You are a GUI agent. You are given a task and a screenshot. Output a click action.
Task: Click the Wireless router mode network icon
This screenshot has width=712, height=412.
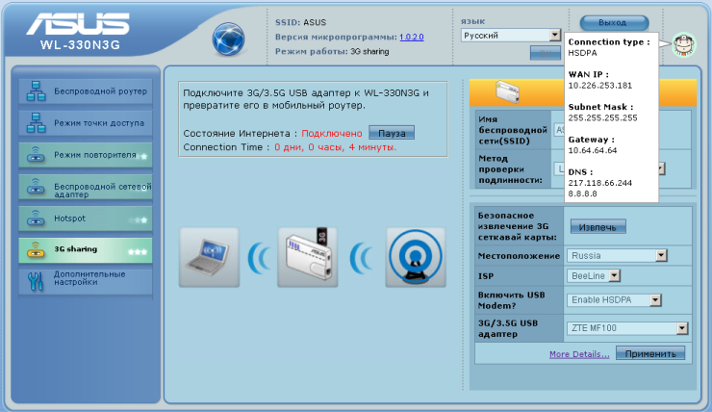pyautogui.click(x=36, y=90)
